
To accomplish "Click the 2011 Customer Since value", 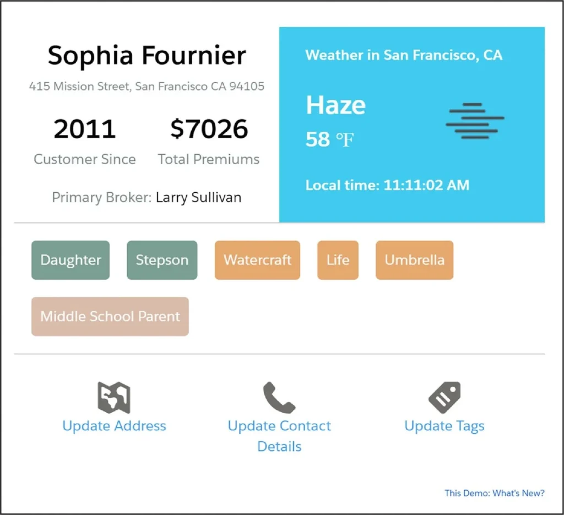I will 85,129.
